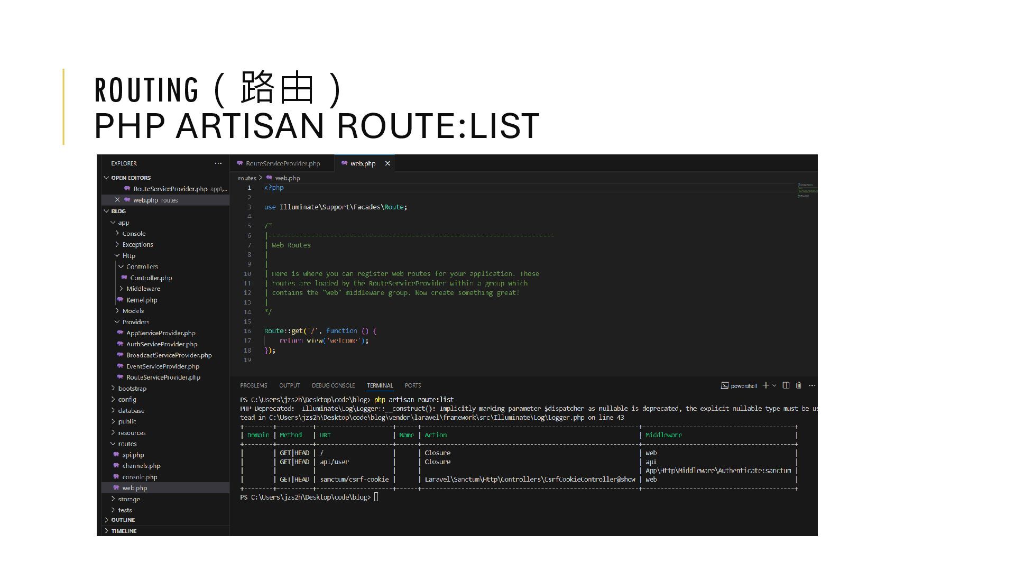Image resolution: width=1015 pixels, height=571 pixels.
Task: Collapse the OPEN EDITORS section
Action: 131,178
